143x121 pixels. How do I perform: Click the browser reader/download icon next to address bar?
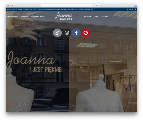pyautogui.click(x=97, y=5)
